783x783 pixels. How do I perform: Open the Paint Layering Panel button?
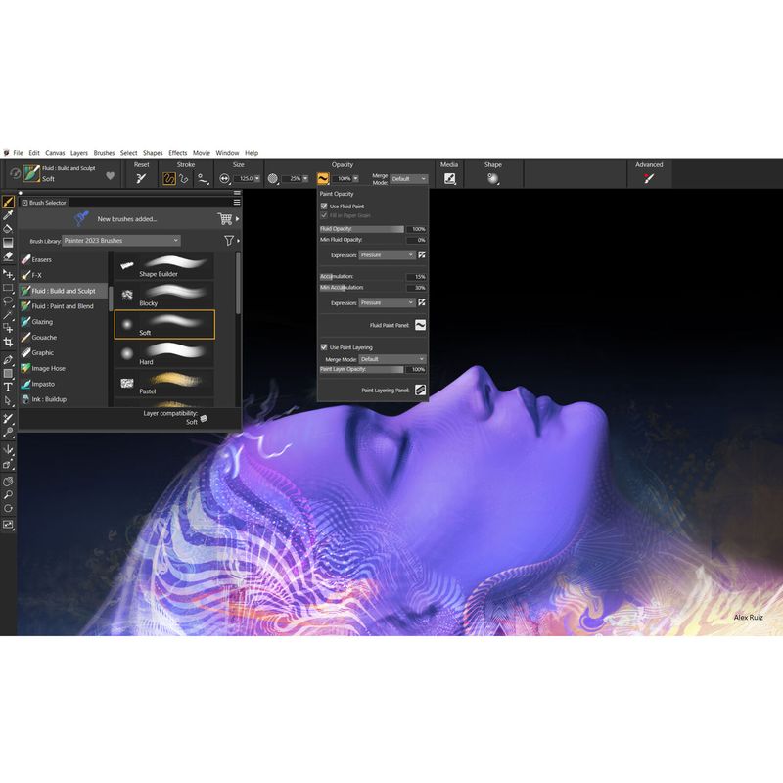coord(421,390)
